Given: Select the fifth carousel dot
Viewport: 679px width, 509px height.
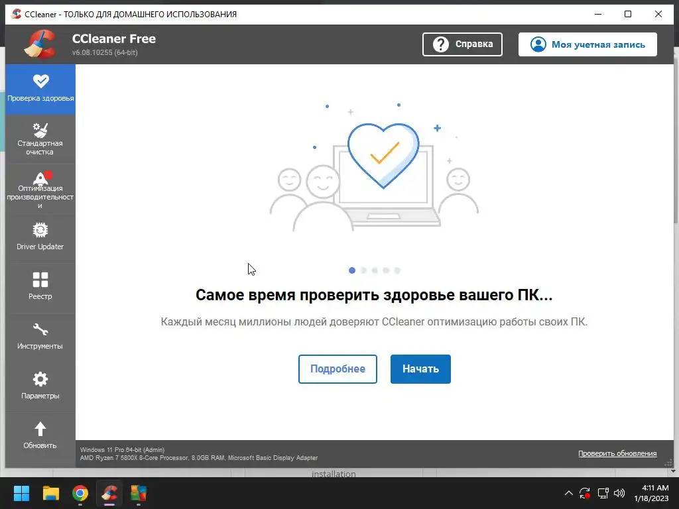Looking at the screenshot, I should pyautogui.click(x=397, y=270).
